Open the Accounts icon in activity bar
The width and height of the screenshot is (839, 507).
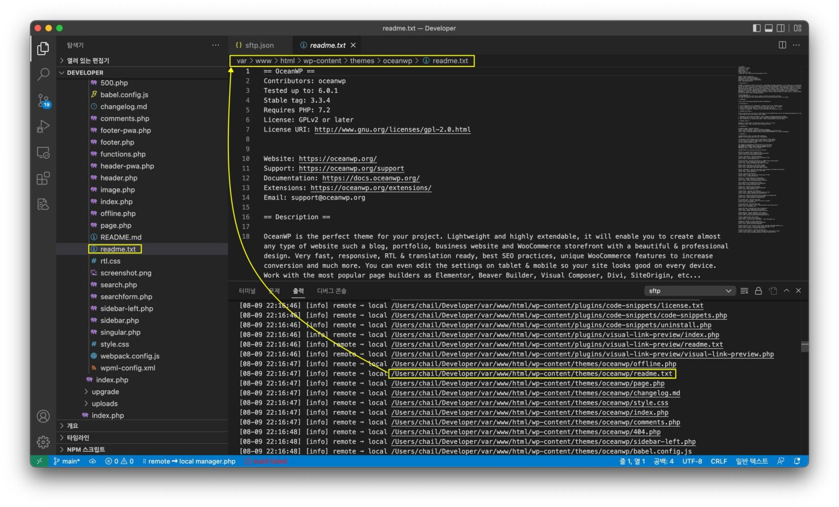point(43,416)
